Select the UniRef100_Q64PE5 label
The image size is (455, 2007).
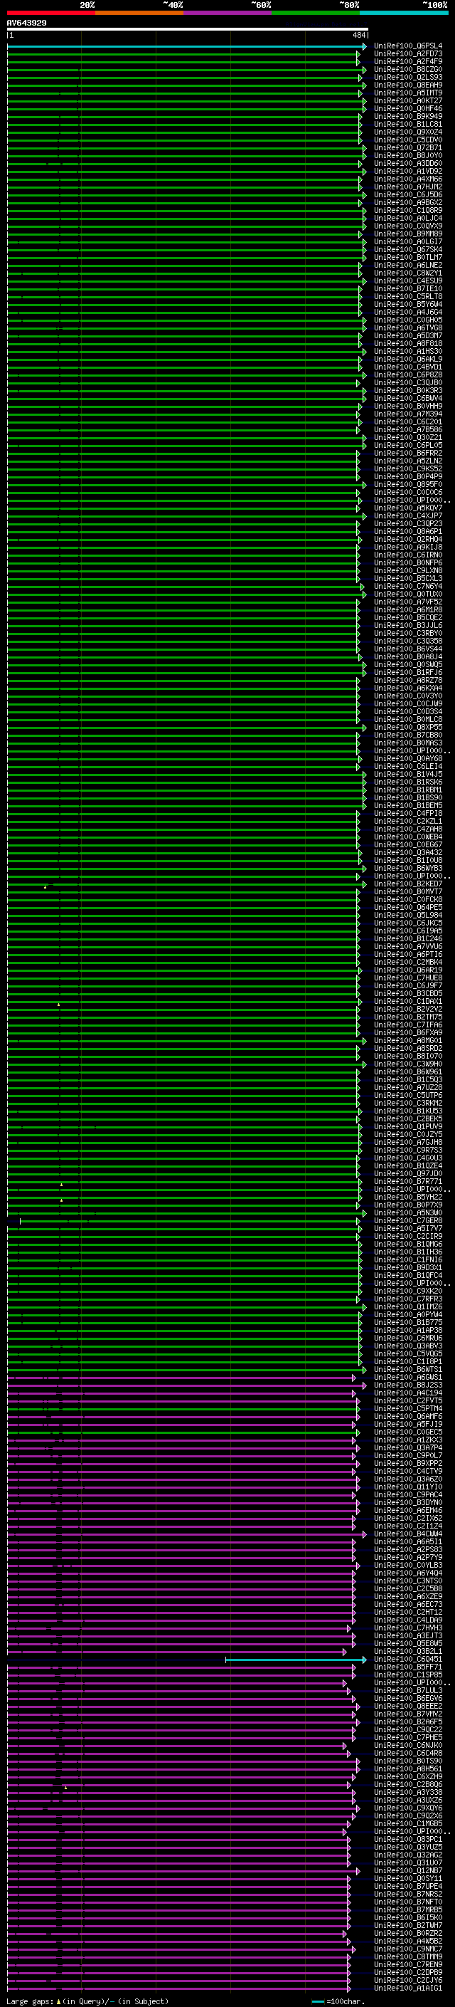coord(407,908)
